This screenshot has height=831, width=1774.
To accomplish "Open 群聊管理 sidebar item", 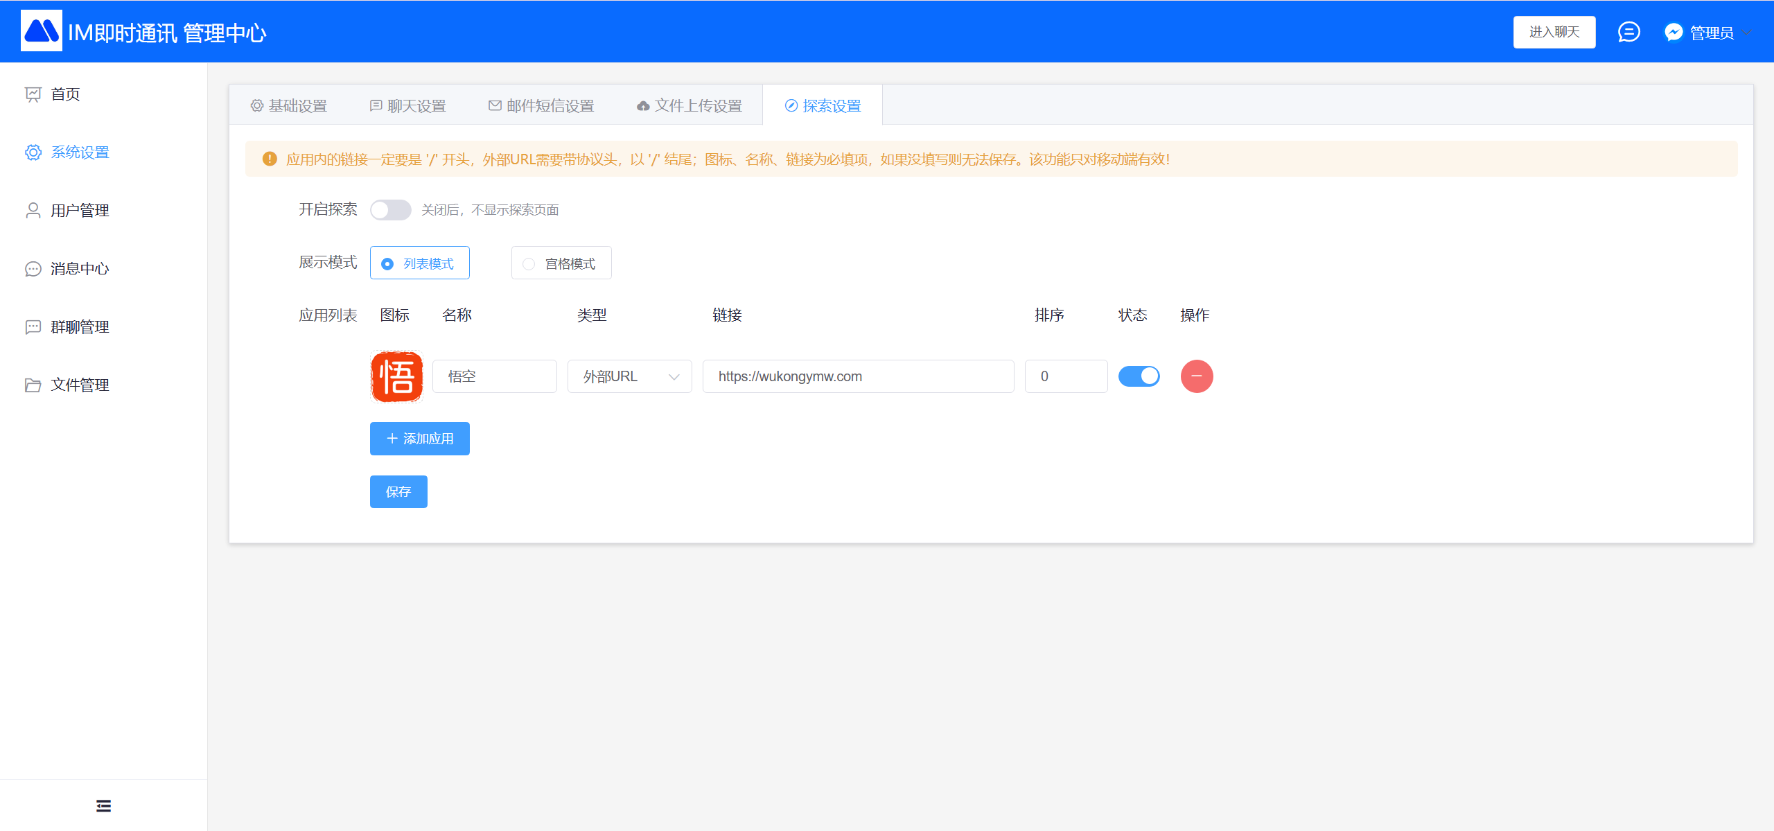I will (80, 327).
